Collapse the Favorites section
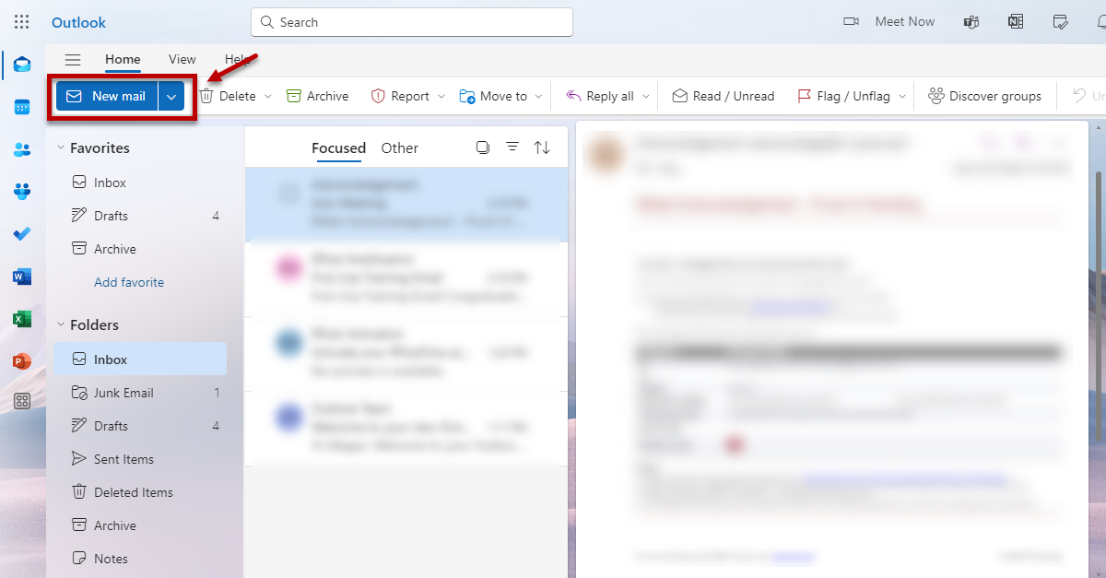The image size is (1106, 578). click(x=60, y=147)
